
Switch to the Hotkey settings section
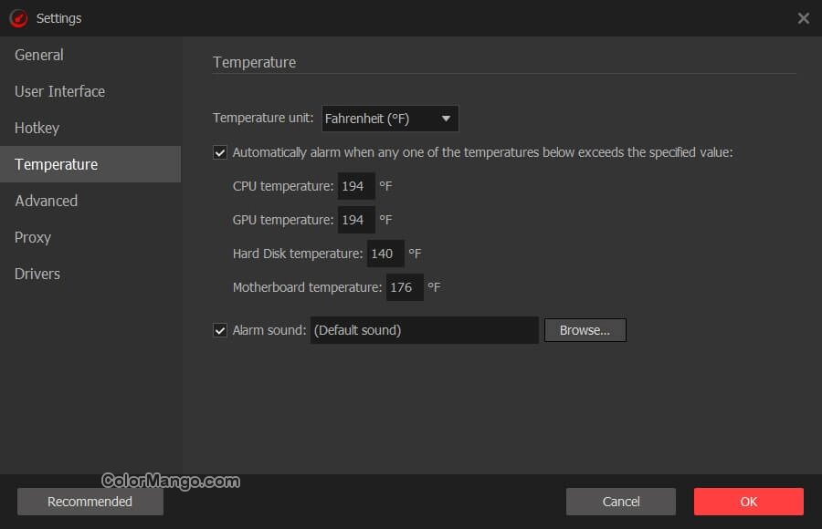coord(37,128)
